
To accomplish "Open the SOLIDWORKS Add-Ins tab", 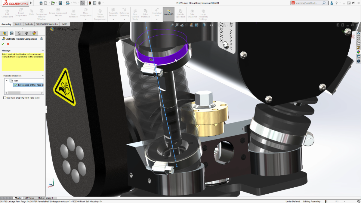I will [47, 24].
